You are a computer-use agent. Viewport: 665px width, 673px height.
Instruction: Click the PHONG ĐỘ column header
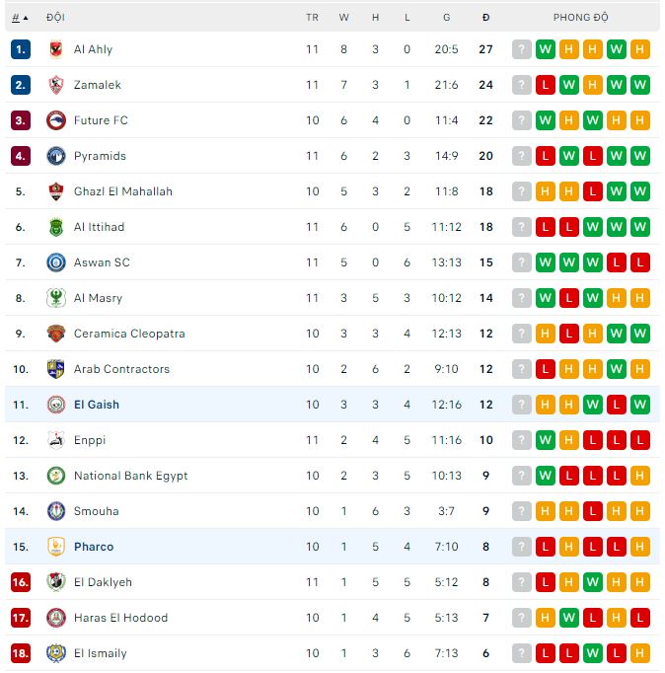click(x=580, y=17)
